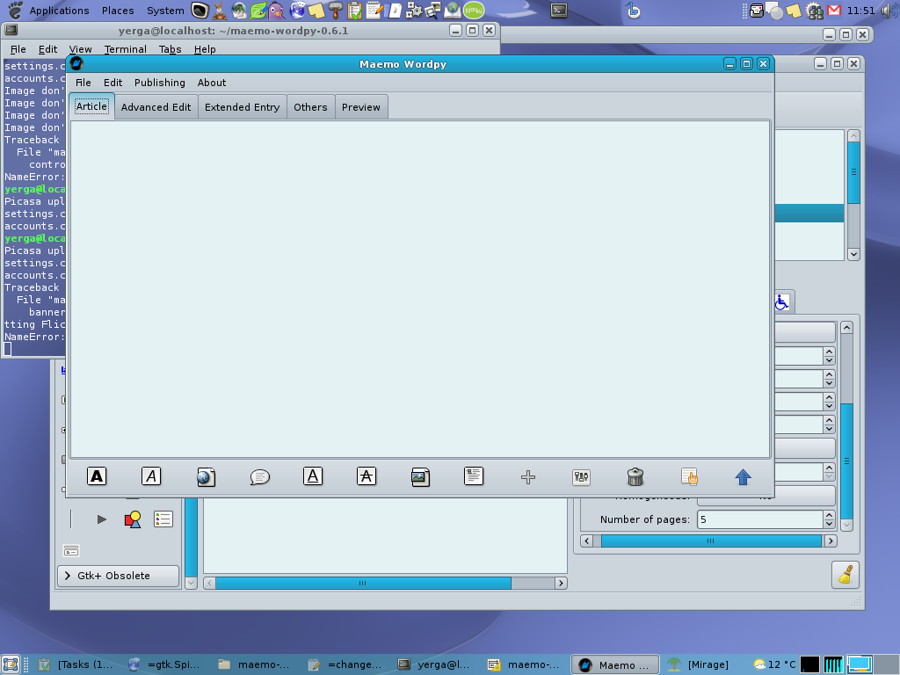
Task: Apply underline with the underlined A icon
Action: 313,476
